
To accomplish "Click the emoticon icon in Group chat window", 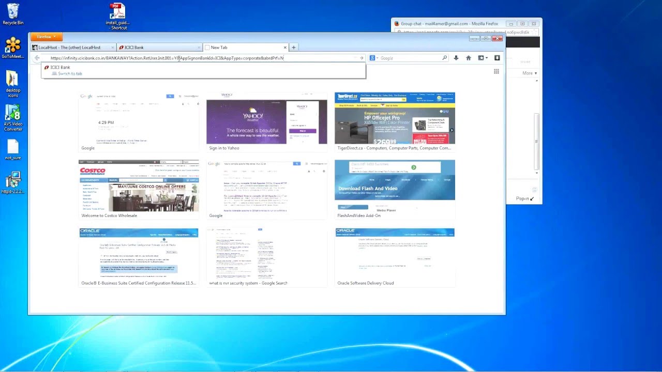I will (535, 190).
